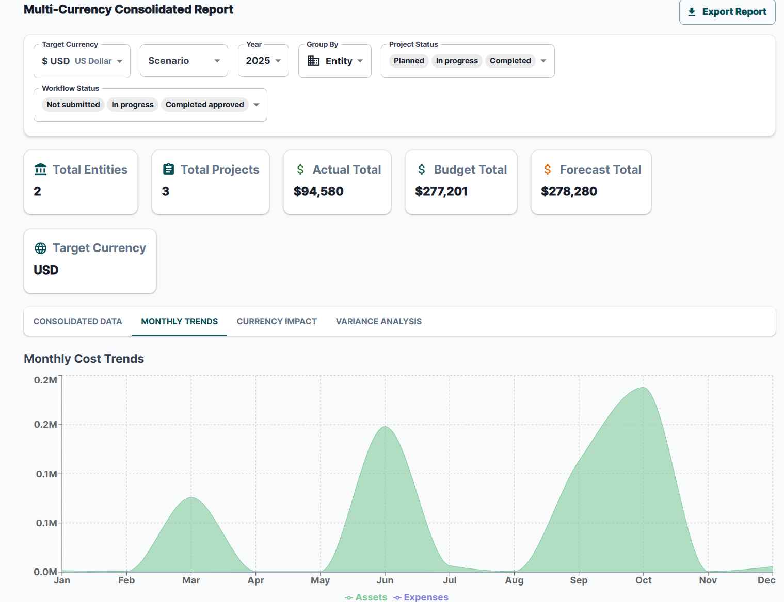Click the Export Report button

pyautogui.click(x=727, y=12)
